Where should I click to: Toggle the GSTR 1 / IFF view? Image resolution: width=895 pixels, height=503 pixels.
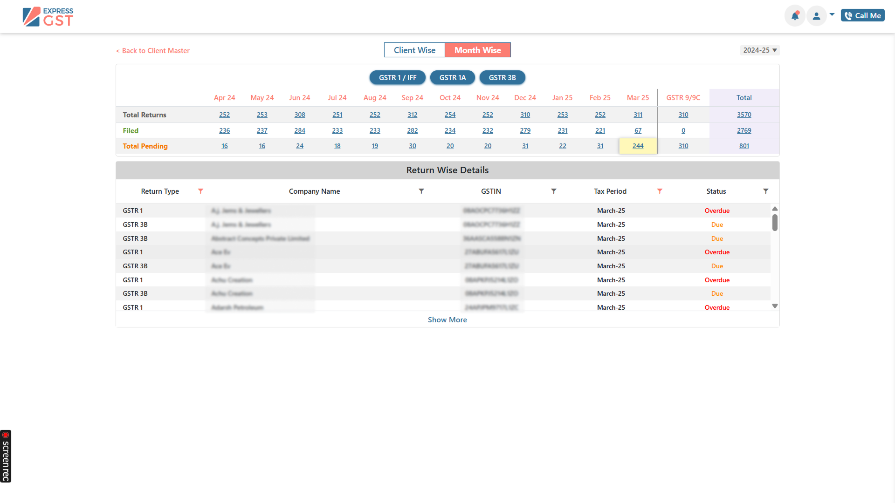click(x=397, y=77)
